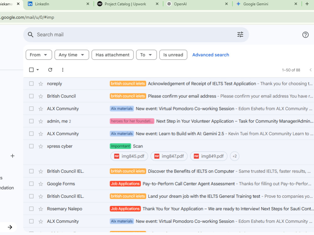Viewport: 314px width, 235px height.
Task: Click the Imporntant label on Scan email
Action: coord(120,146)
